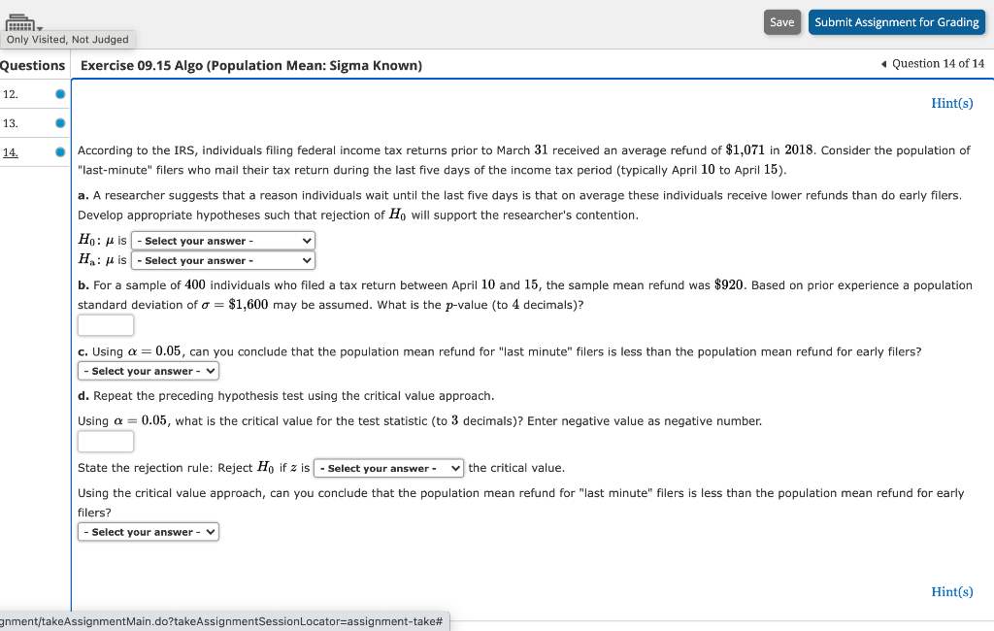Click the previous-question arrow near Question 14 of 14
Screen dimensions: 994x631
tap(884, 63)
